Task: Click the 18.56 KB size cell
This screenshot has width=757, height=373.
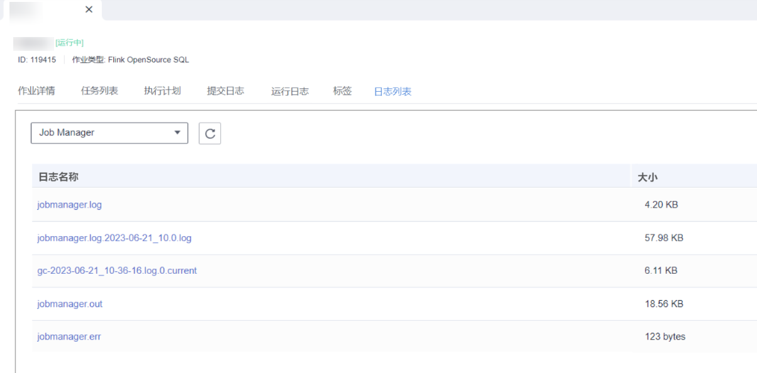Action: (x=664, y=304)
